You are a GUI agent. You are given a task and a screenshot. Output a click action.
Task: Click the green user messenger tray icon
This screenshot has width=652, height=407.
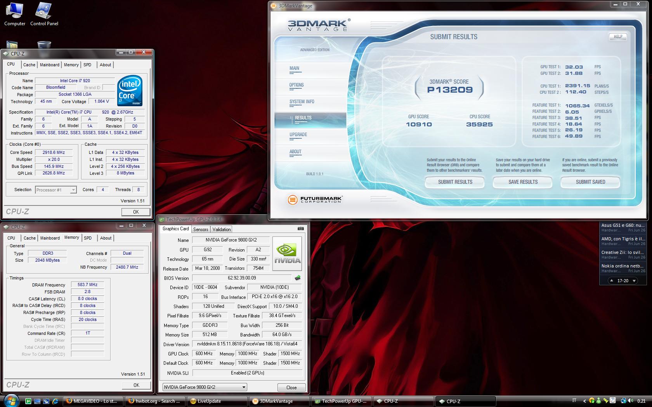pos(598,400)
